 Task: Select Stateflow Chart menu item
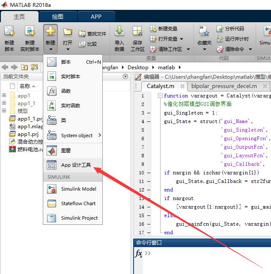coord(73,203)
